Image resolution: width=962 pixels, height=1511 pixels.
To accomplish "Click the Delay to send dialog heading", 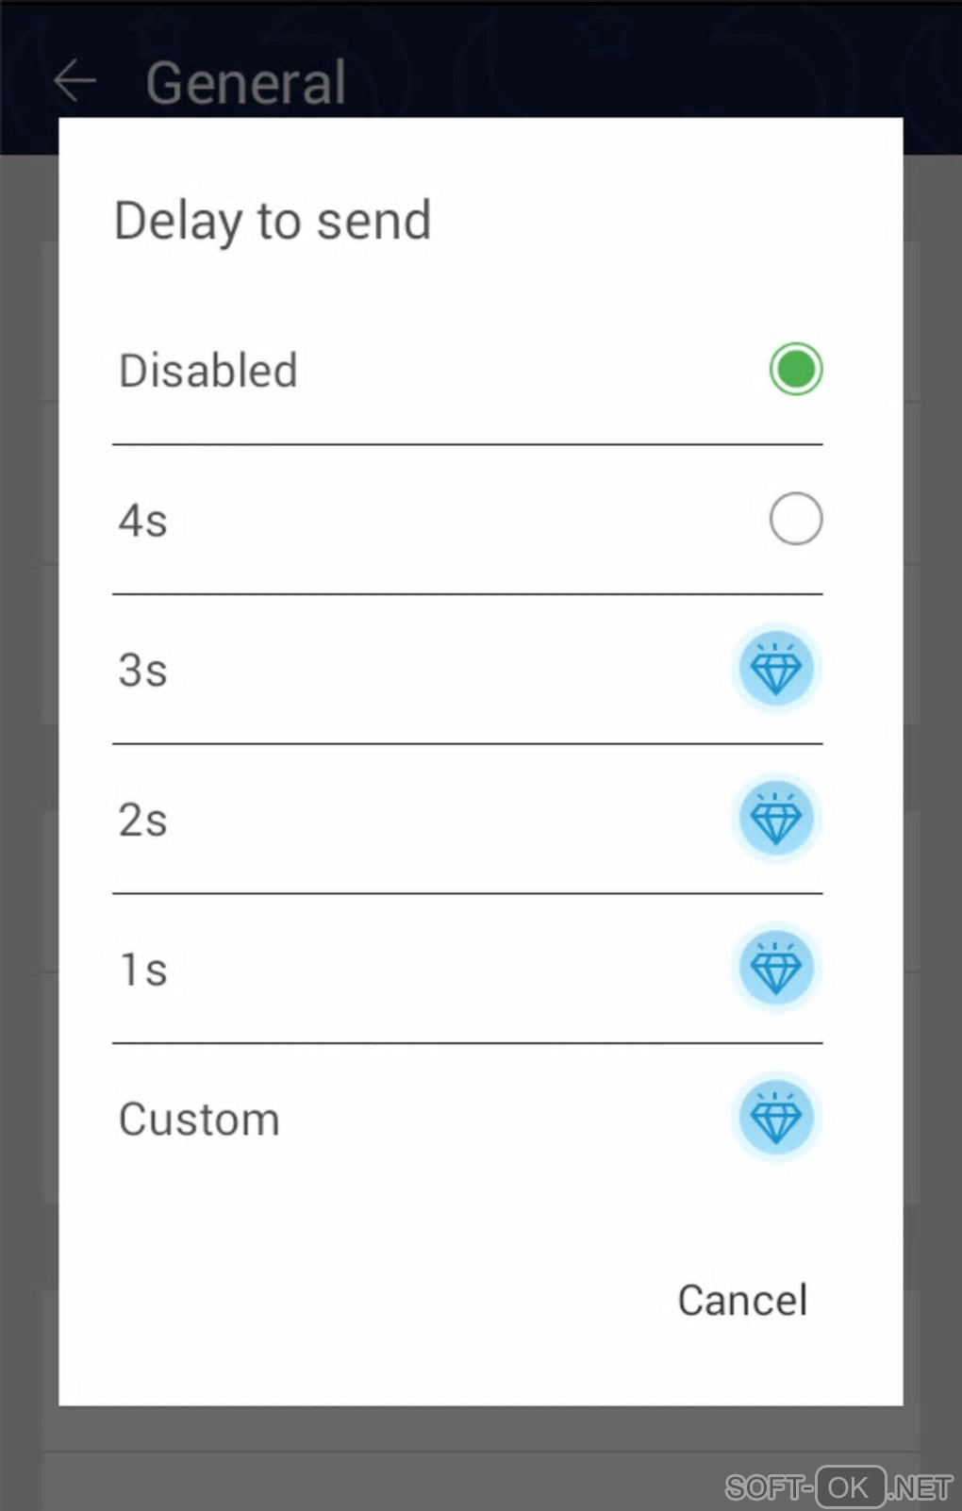I will pyautogui.click(x=273, y=222).
